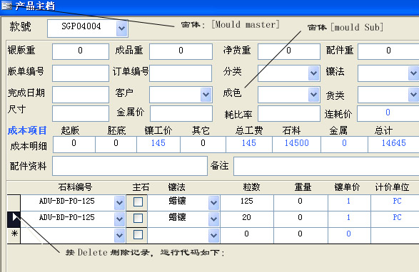Click the 胚底 cost cell
The width and height of the screenshot is (419, 272).
point(116,145)
